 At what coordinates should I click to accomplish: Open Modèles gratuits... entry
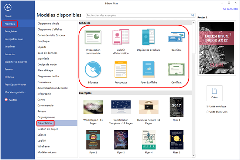click(15, 92)
